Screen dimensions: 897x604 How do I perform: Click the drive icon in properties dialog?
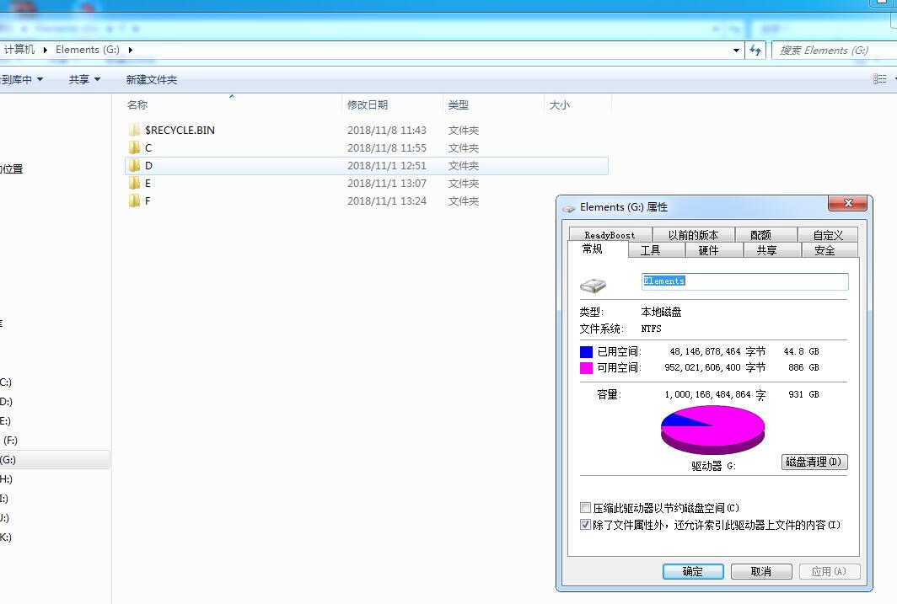click(593, 286)
